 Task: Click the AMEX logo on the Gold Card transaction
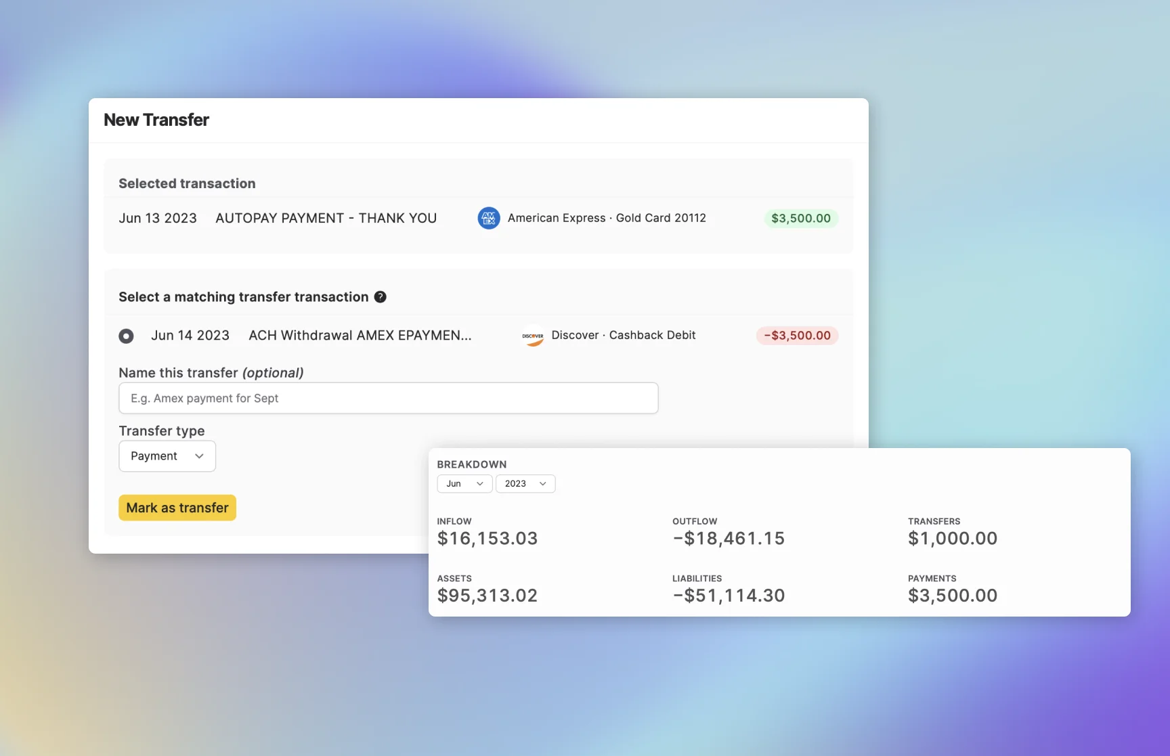point(488,218)
